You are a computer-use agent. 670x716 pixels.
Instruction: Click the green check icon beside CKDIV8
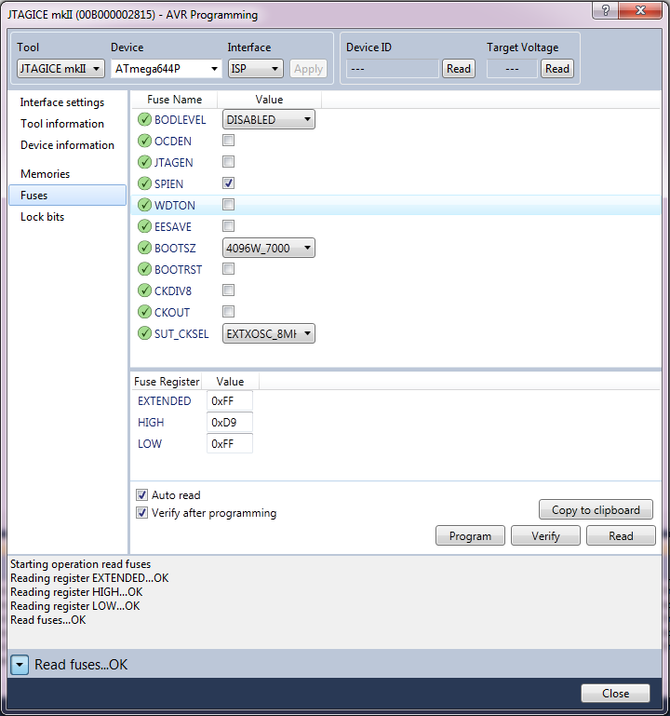pyautogui.click(x=144, y=290)
